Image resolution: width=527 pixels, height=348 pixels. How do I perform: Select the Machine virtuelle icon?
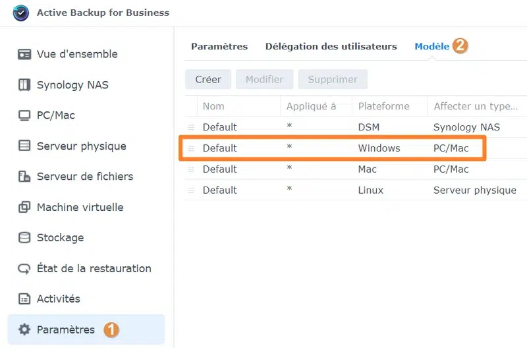coord(24,207)
